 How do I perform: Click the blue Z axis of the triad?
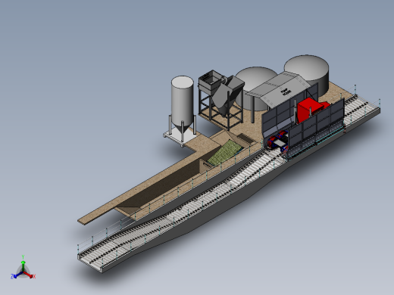(x=17, y=275)
